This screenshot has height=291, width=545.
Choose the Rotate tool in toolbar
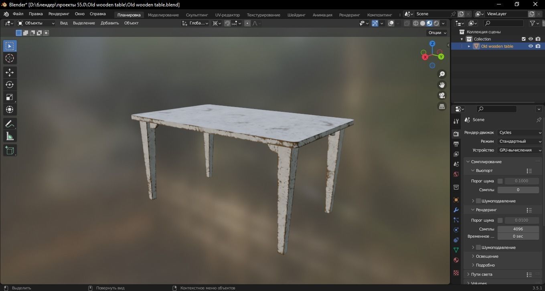click(x=10, y=85)
